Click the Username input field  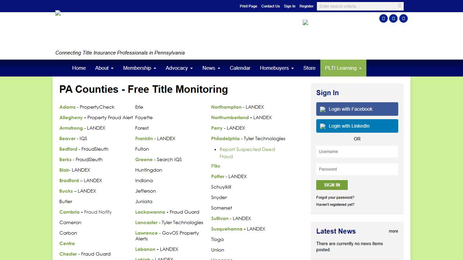click(357, 152)
